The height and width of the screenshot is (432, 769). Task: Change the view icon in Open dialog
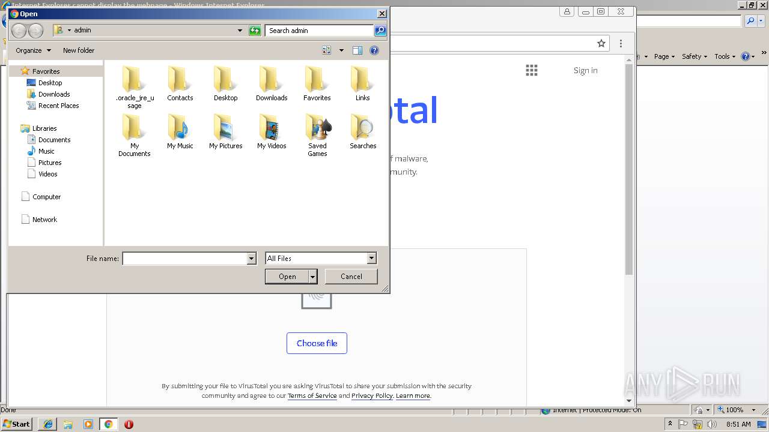click(x=327, y=50)
